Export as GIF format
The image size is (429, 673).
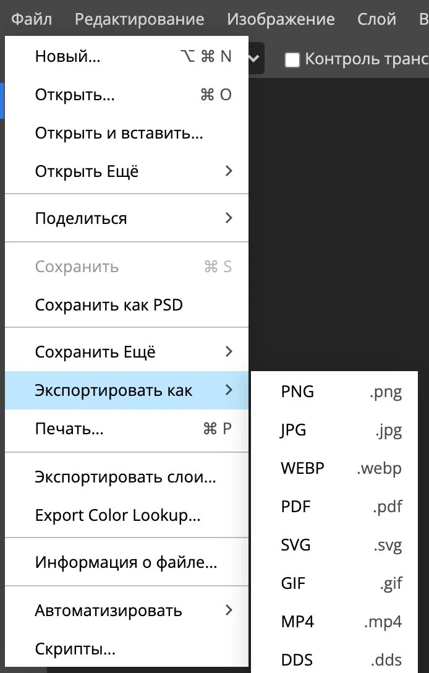(x=334, y=583)
